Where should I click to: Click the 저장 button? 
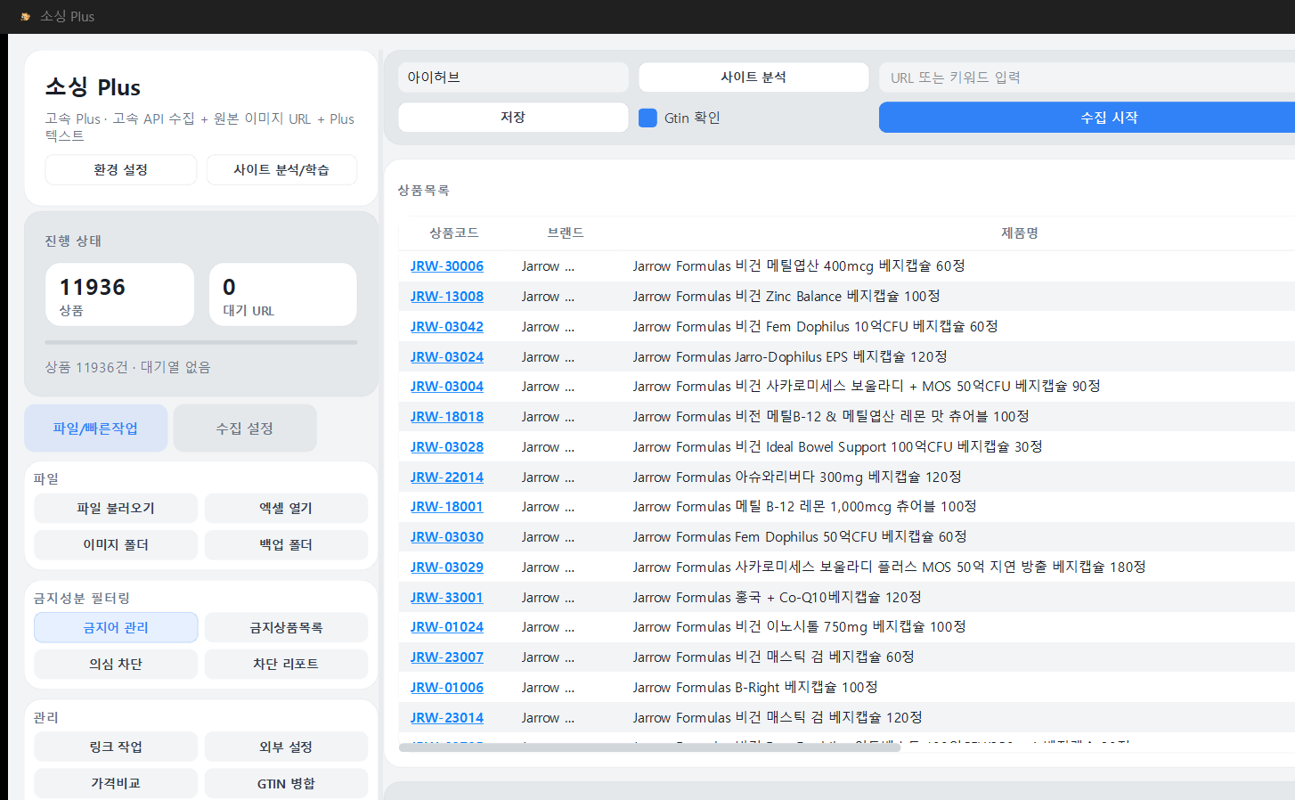pyautogui.click(x=513, y=118)
